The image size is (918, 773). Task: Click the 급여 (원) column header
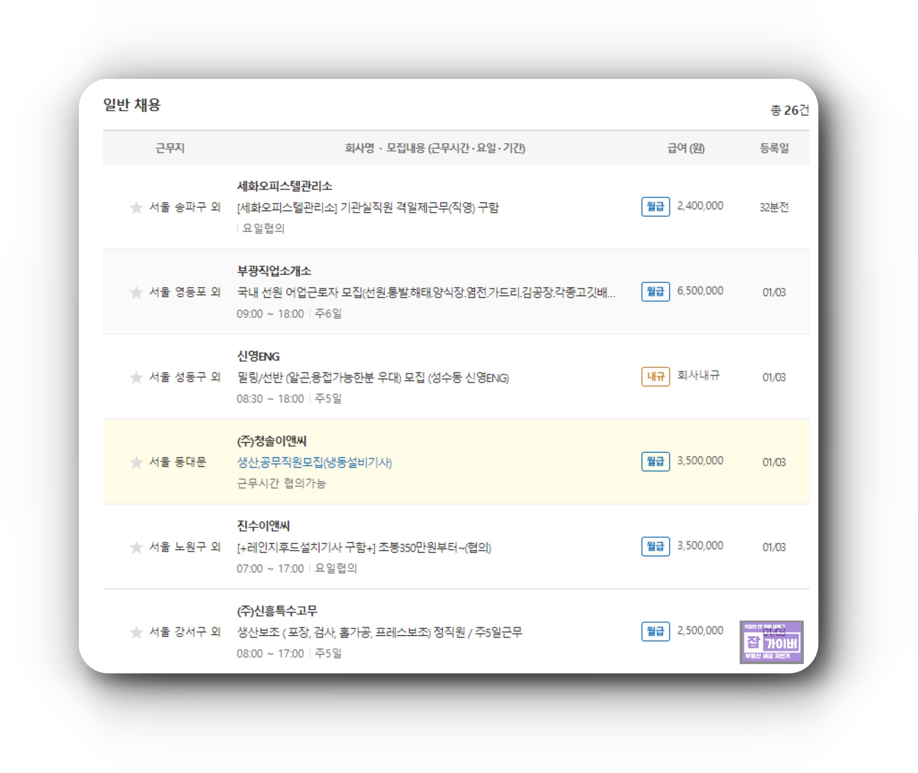click(x=685, y=148)
